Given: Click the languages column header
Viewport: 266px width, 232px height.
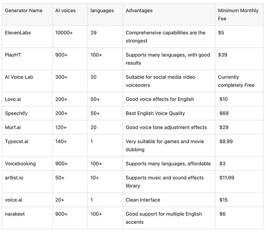Looking at the screenshot, I should coord(102,11).
